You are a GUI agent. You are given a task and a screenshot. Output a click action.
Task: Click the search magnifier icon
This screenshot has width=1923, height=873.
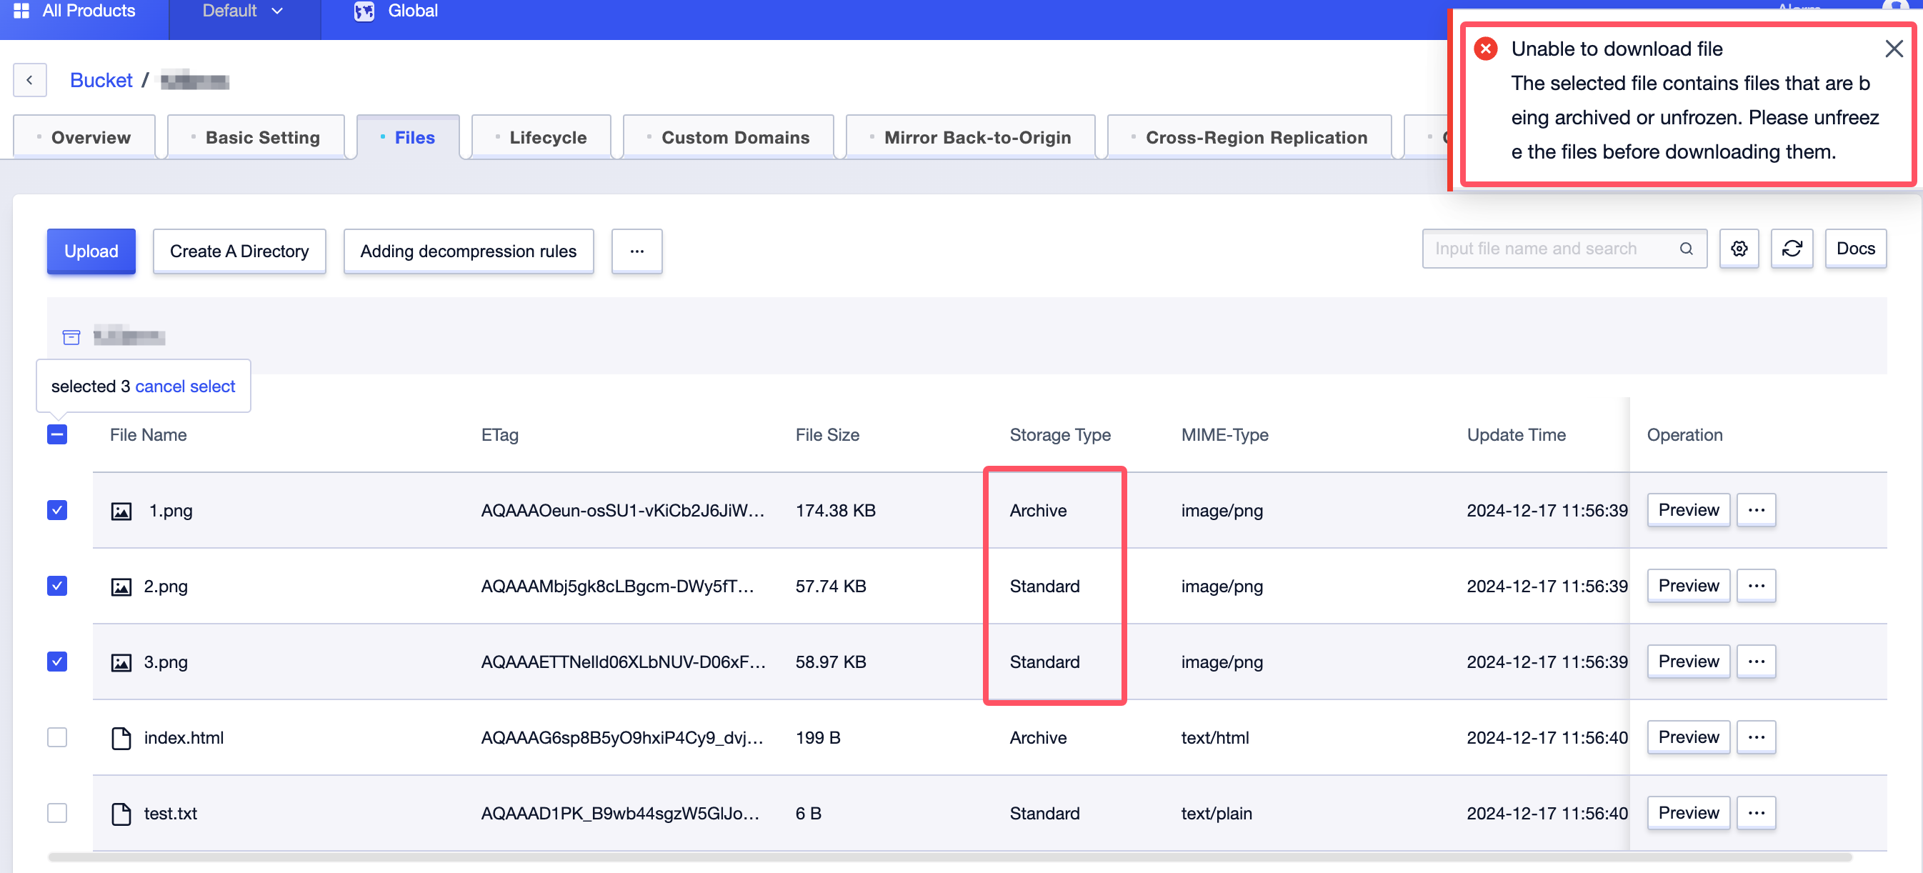pyautogui.click(x=1686, y=249)
